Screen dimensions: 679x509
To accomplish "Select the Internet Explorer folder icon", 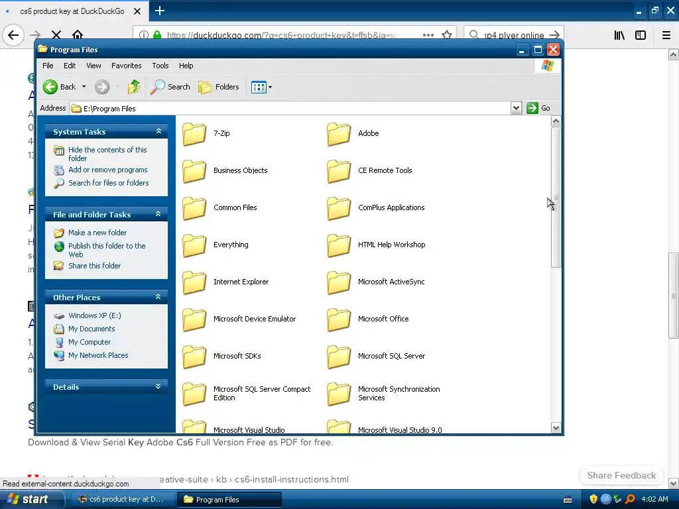I will point(194,282).
